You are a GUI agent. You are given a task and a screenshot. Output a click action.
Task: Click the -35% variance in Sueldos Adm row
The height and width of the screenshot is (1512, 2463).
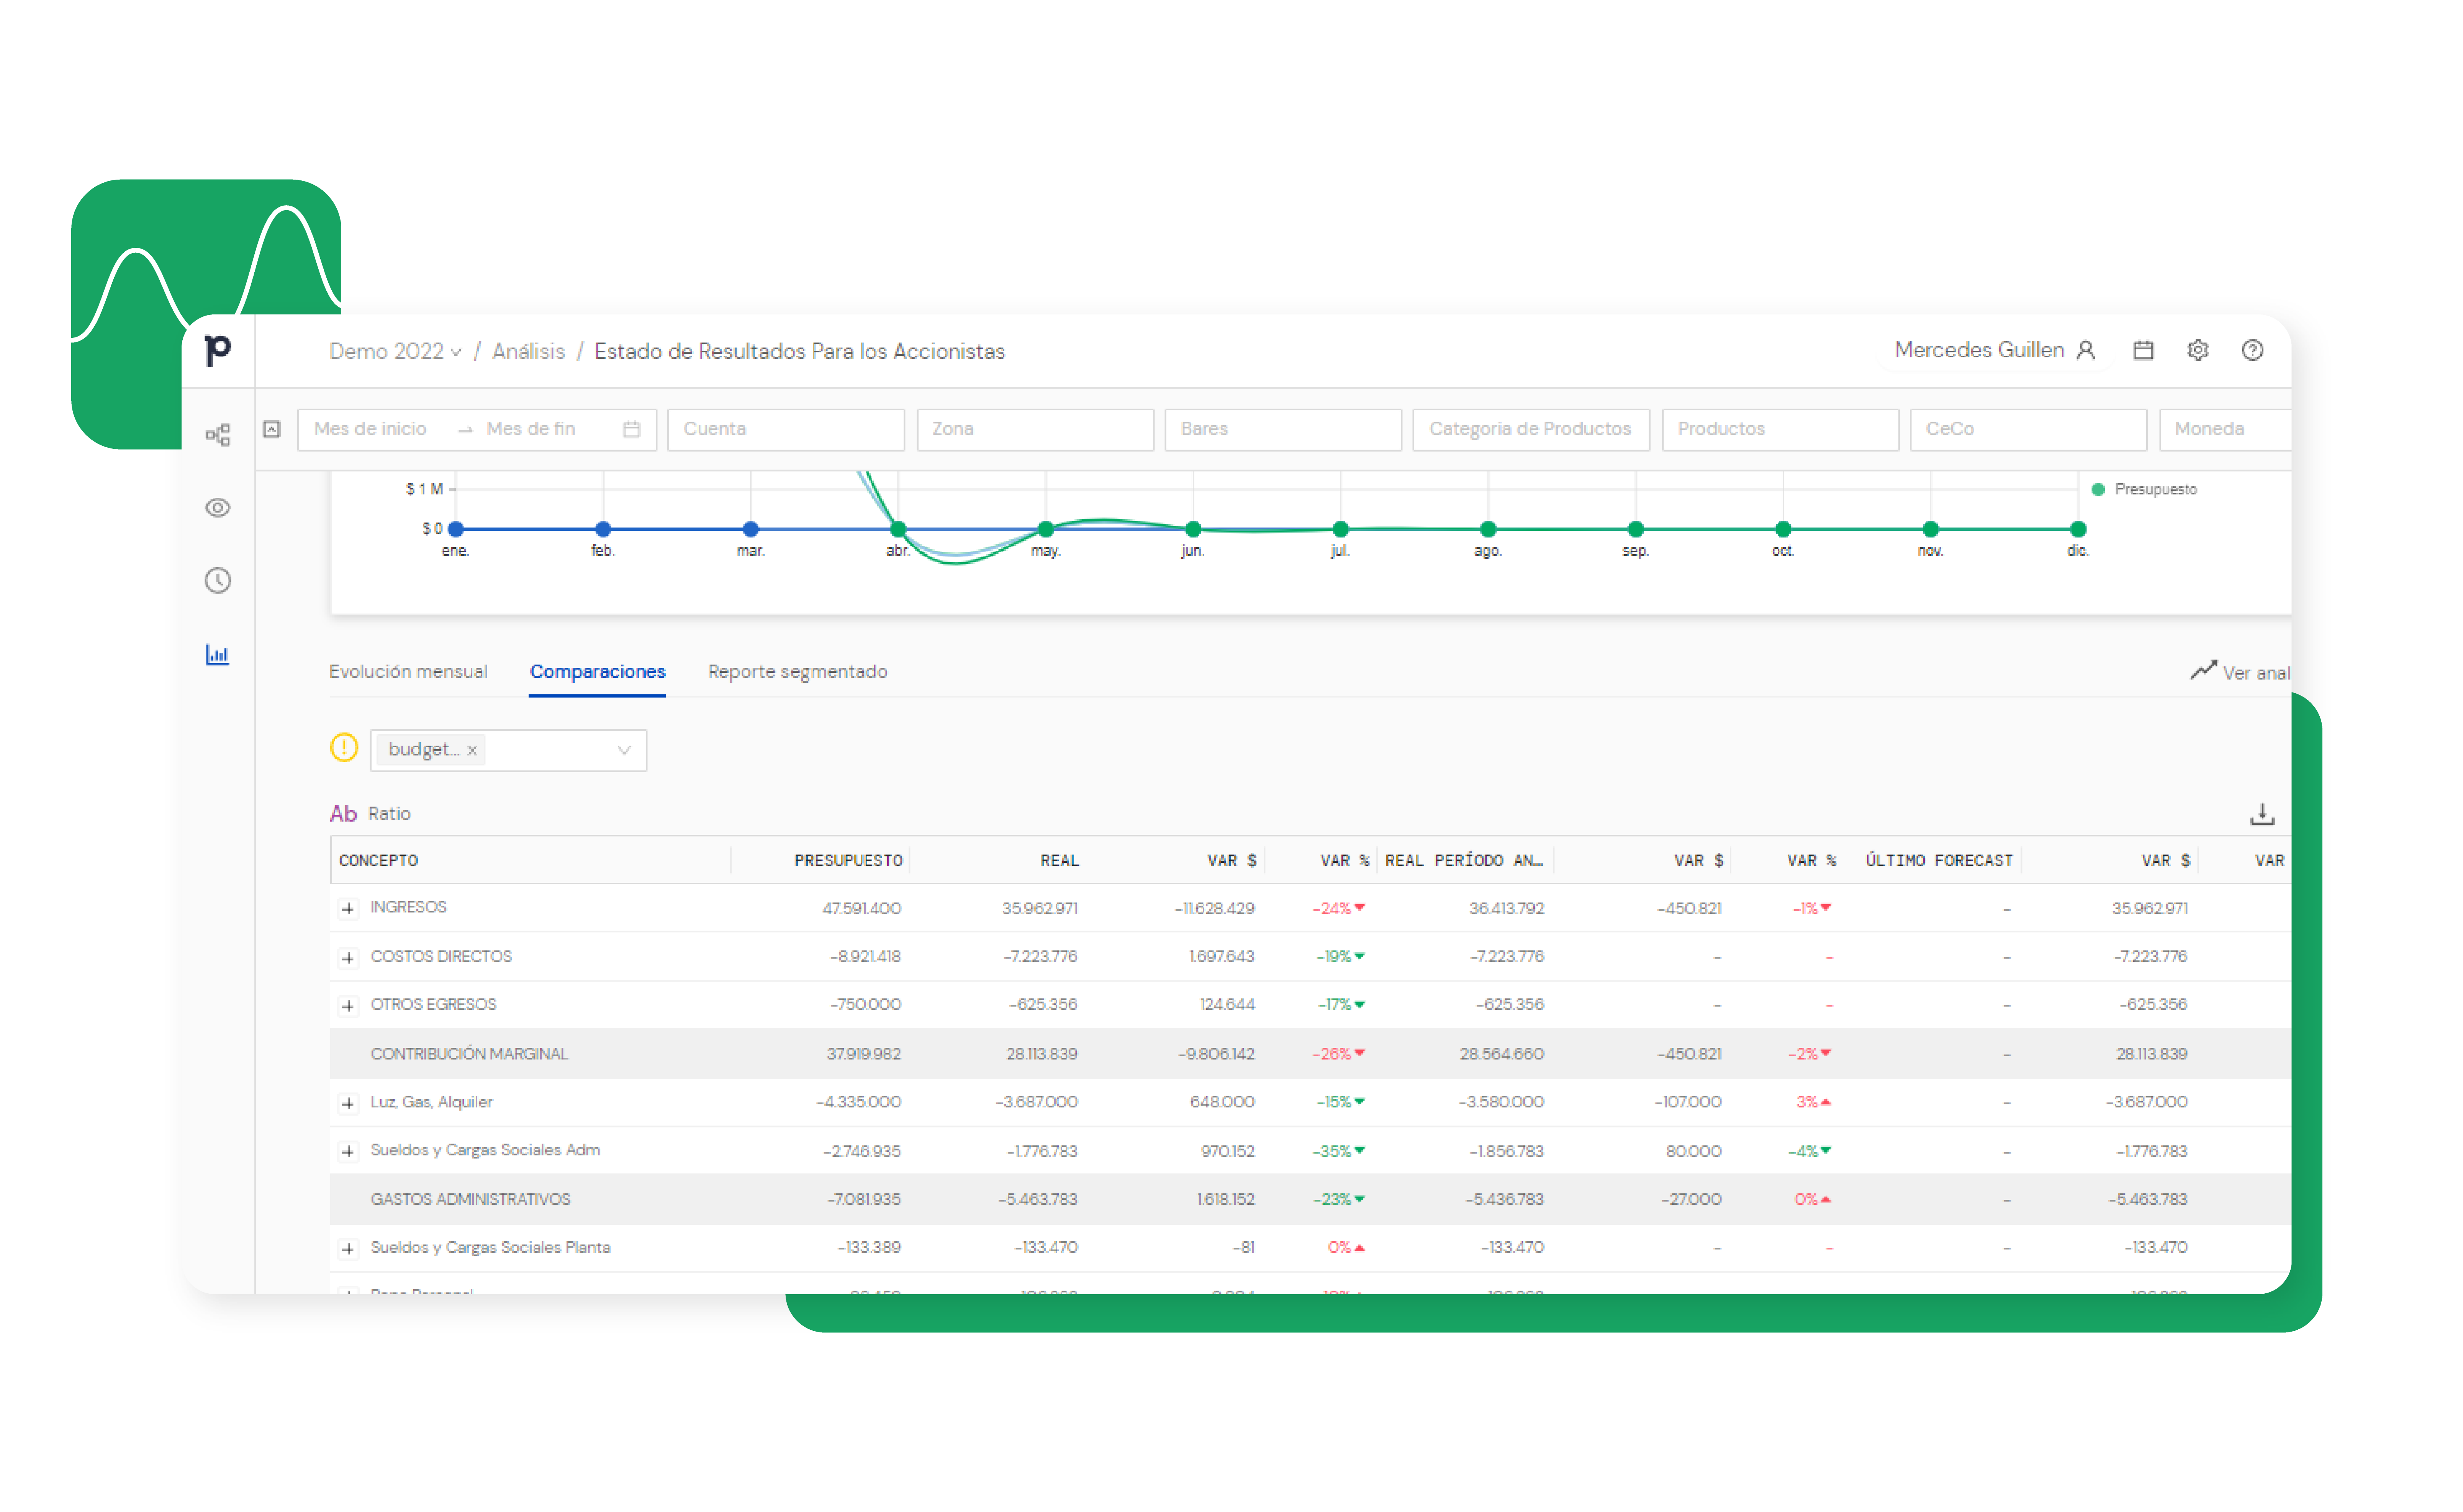click(1338, 1151)
